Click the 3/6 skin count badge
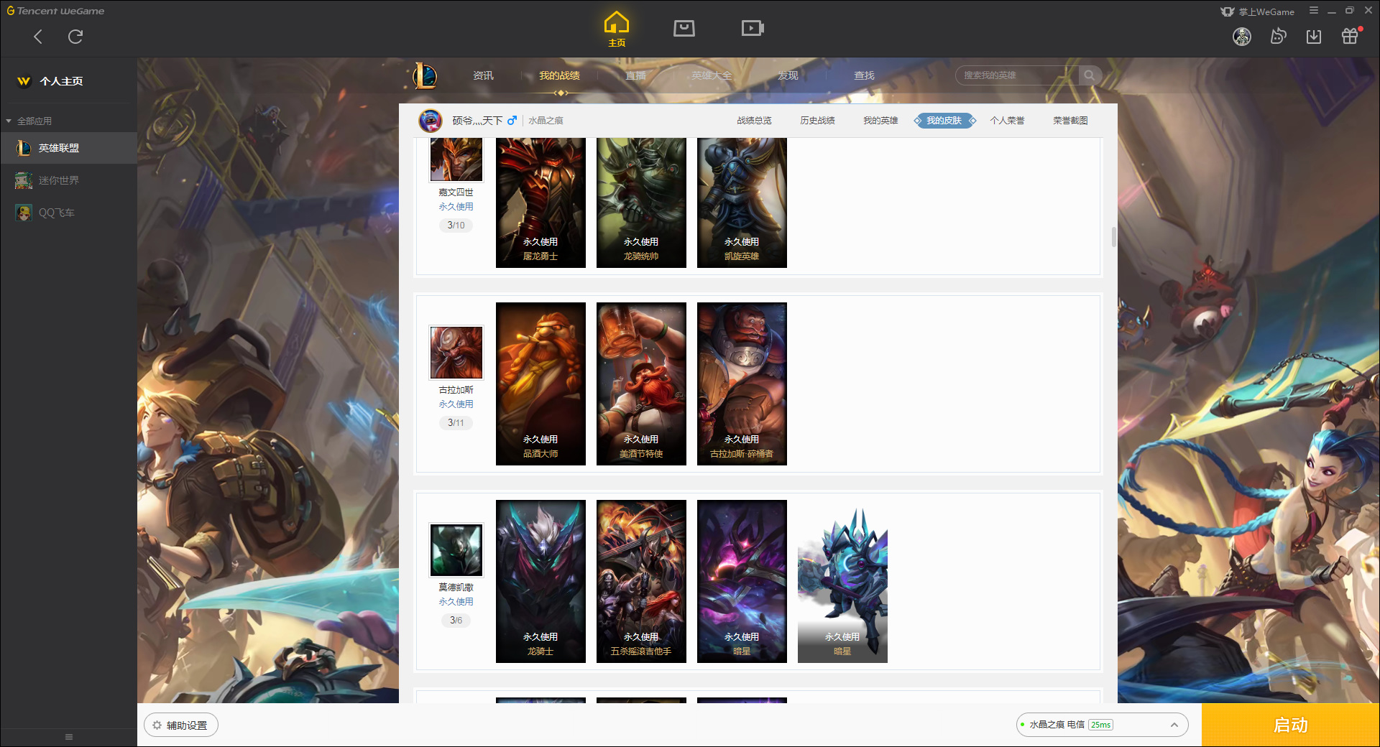 point(456,620)
